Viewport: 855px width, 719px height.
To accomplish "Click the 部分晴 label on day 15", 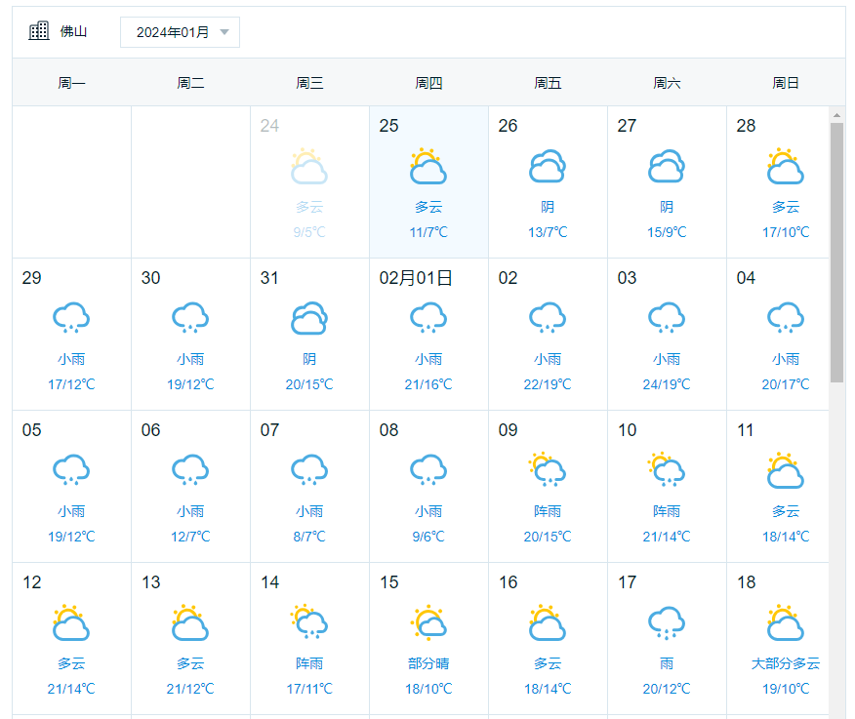I will [428, 663].
